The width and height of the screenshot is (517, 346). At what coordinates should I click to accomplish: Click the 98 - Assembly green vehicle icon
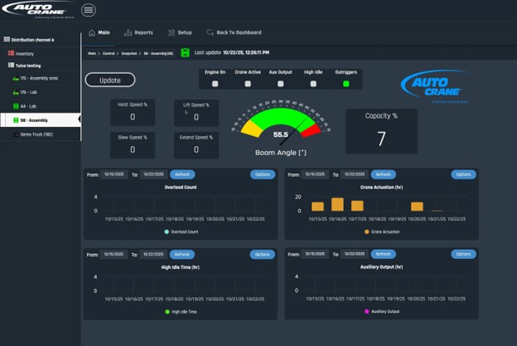pos(16,120)
